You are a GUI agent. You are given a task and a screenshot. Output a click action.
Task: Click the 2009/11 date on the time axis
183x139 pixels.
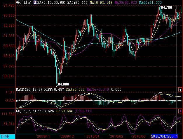pyautogui.click(x=43, y=136)
